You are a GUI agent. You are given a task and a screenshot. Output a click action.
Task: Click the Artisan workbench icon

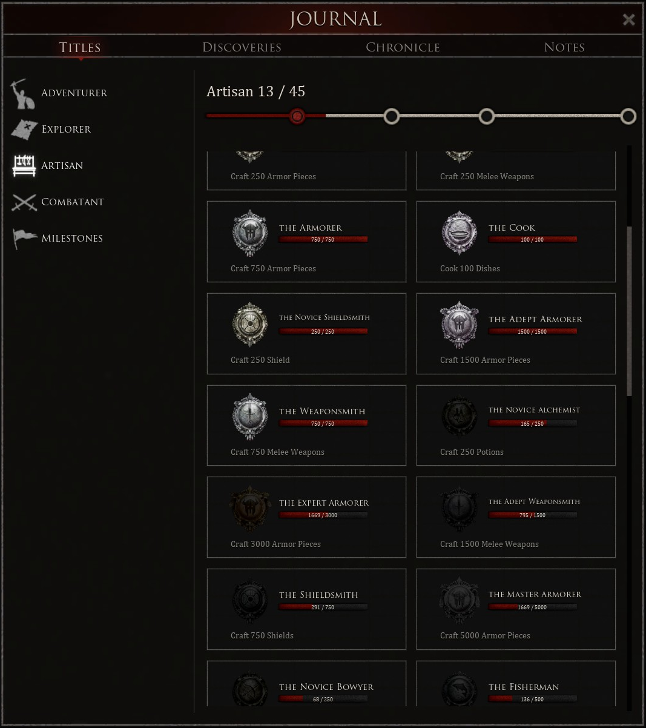24,165
